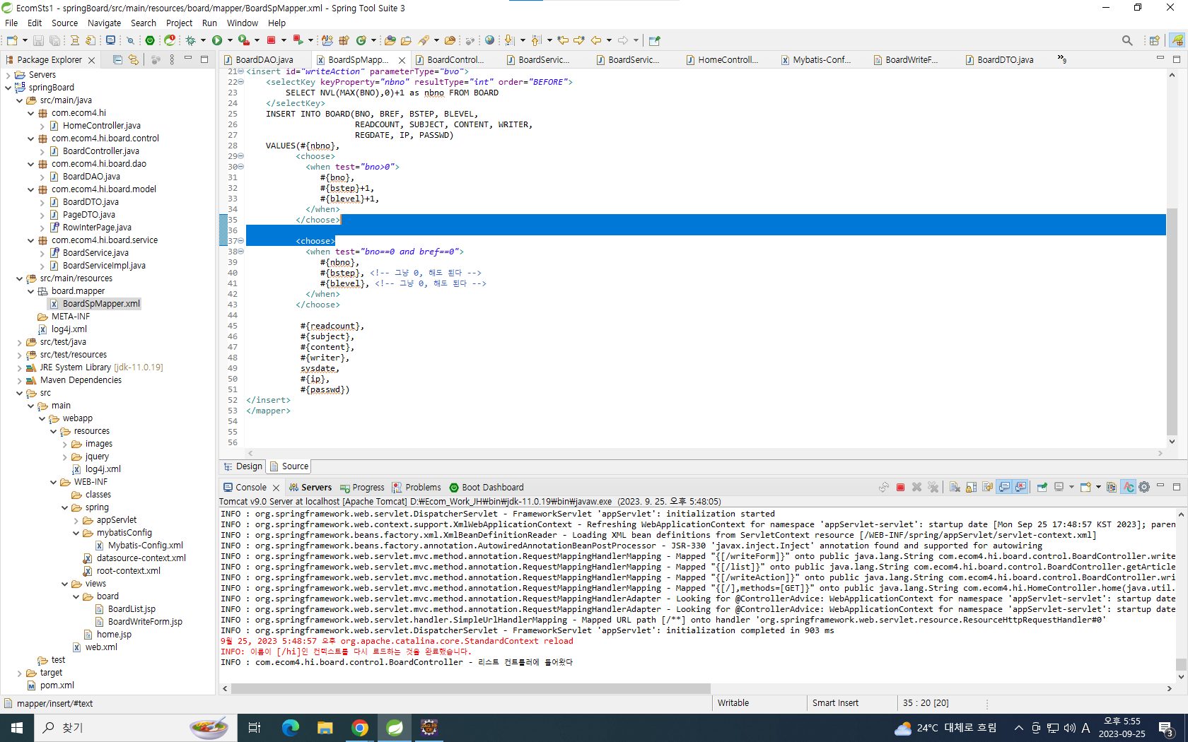Toggle Show Console When Standard Error Changes

[x=1020, y=487]
